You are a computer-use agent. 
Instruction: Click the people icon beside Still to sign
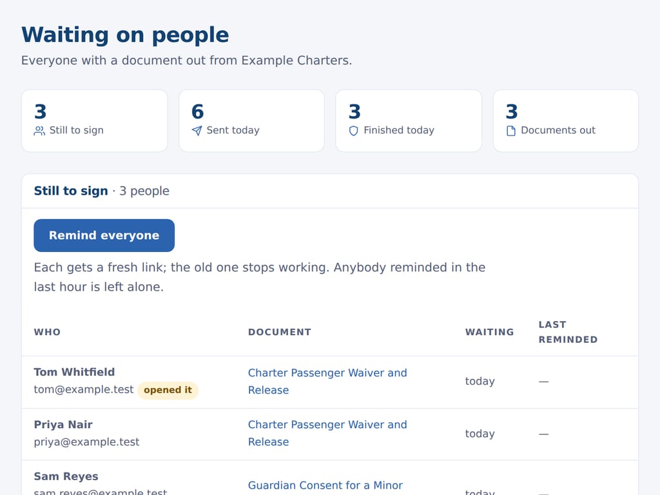(x=39, y=131)
